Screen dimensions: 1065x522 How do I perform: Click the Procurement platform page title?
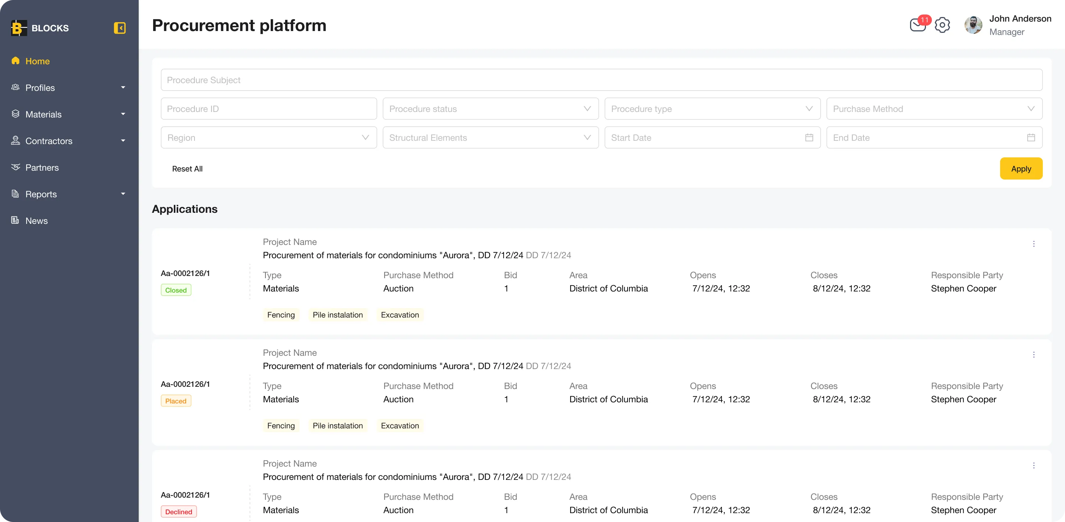point(239,25)
